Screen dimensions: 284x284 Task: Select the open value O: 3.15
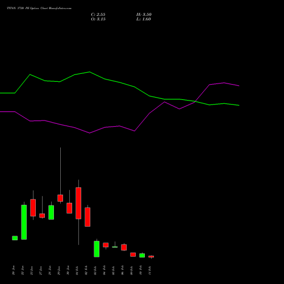click(98, 19)
